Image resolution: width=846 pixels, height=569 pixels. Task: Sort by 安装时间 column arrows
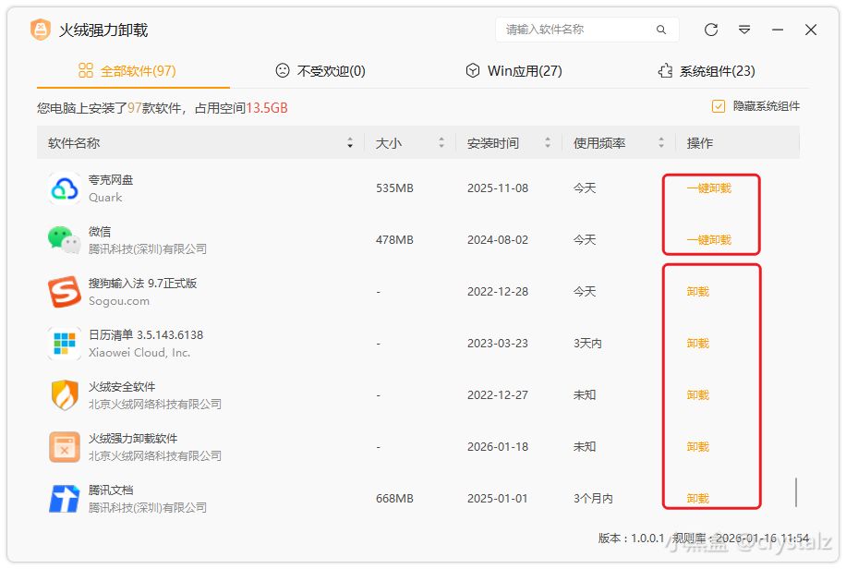coord(548,143)
